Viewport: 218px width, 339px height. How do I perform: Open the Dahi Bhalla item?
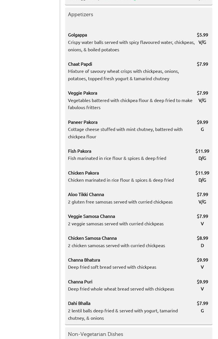79,303
